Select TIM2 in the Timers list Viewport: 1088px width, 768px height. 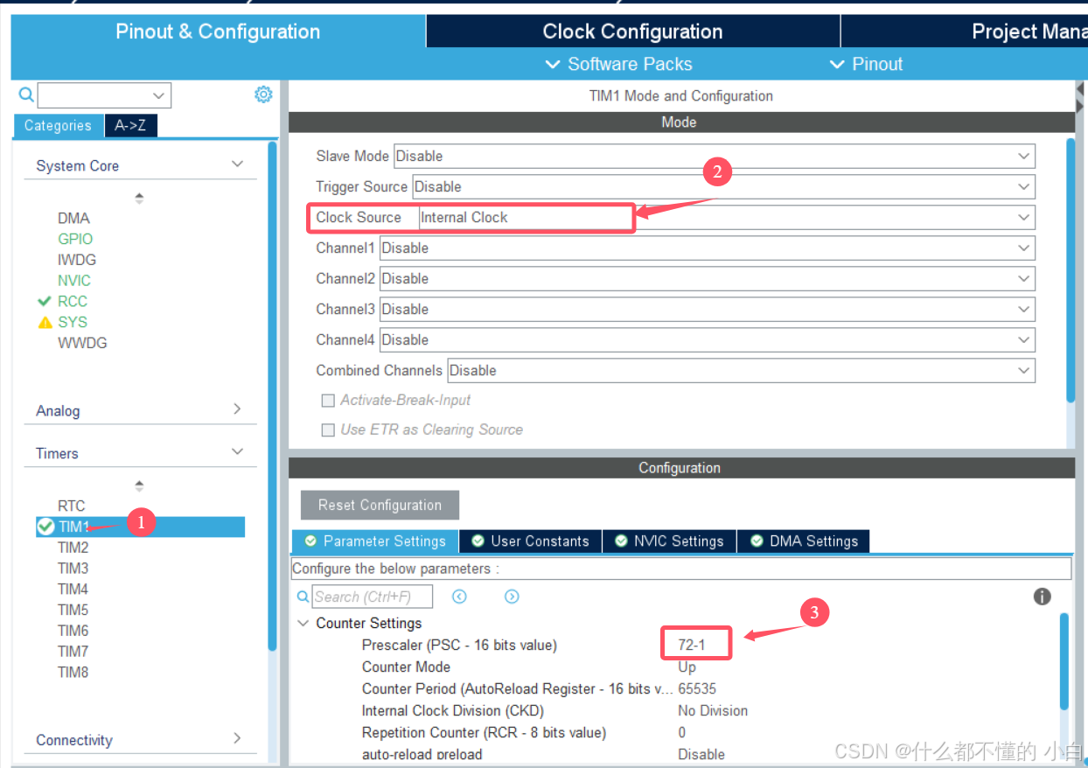(x=73, y=548)
